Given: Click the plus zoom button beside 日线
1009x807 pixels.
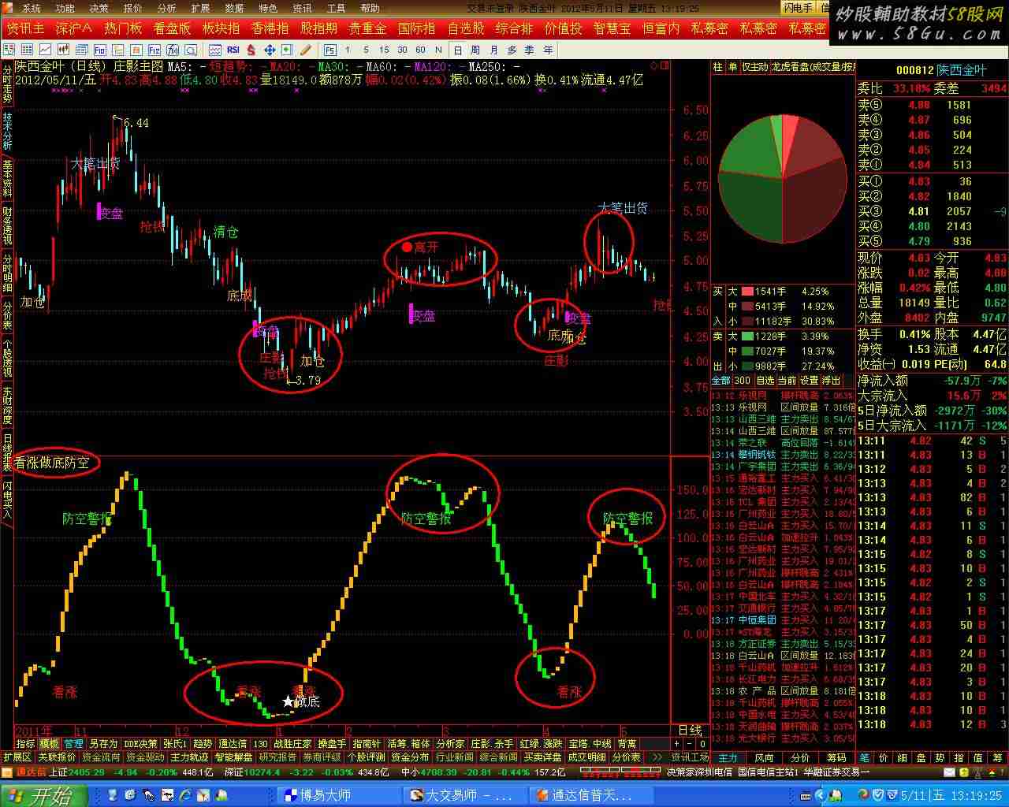Looking at the screenshot, I should 689,743.
